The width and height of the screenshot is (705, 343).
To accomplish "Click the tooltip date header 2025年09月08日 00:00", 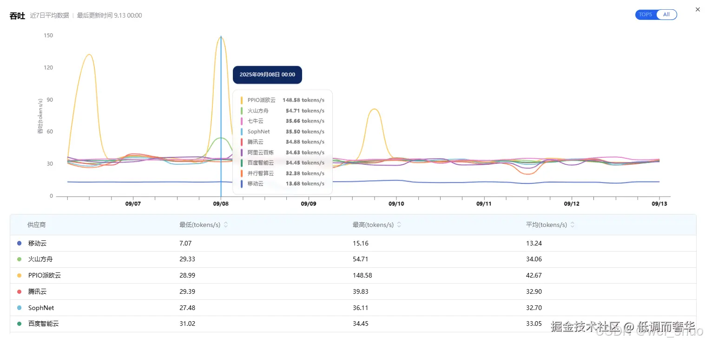I will [x=267, y=75].
